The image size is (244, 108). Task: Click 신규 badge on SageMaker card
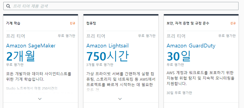[x=72, y=23]
